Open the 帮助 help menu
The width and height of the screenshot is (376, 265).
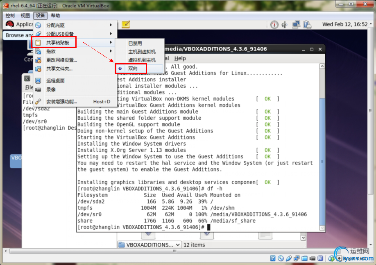click(x=55, y=15)
